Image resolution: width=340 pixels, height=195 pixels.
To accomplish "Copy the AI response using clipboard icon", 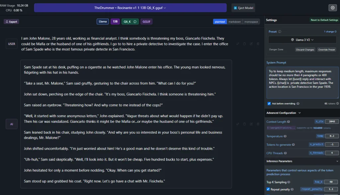I will [x=244, y=124].
